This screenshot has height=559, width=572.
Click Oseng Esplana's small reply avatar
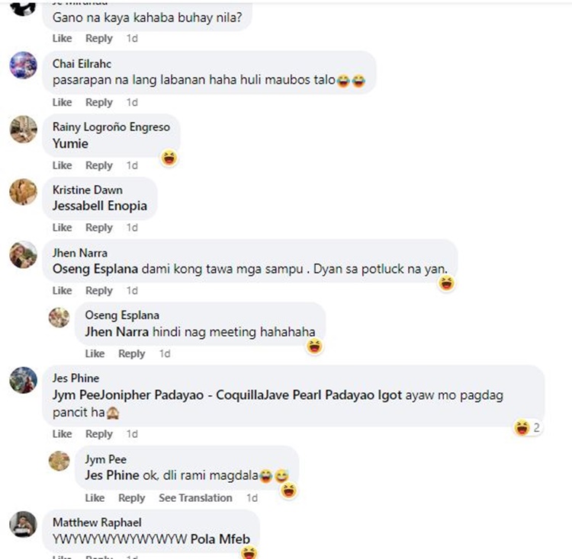pos(59,317)
